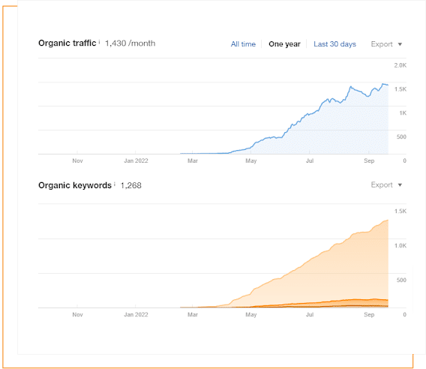Click the blue traffic line peak near Sep
426x369 pixels.
(382, 84)
